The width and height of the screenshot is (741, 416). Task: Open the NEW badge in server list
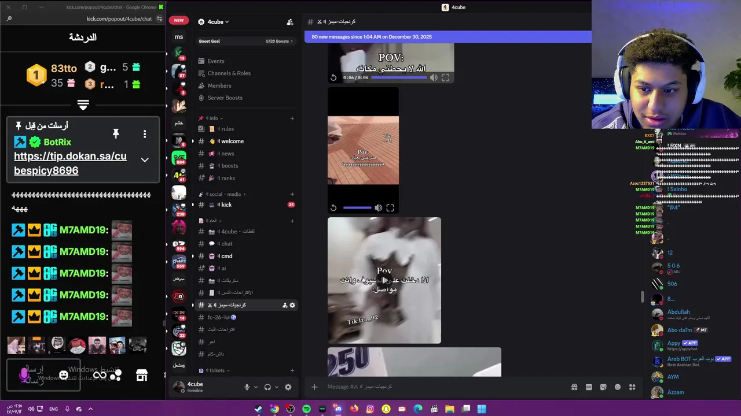click(x=179, y=20)
